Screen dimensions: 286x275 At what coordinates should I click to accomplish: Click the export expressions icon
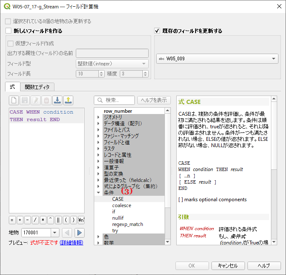tap(68, 100)
